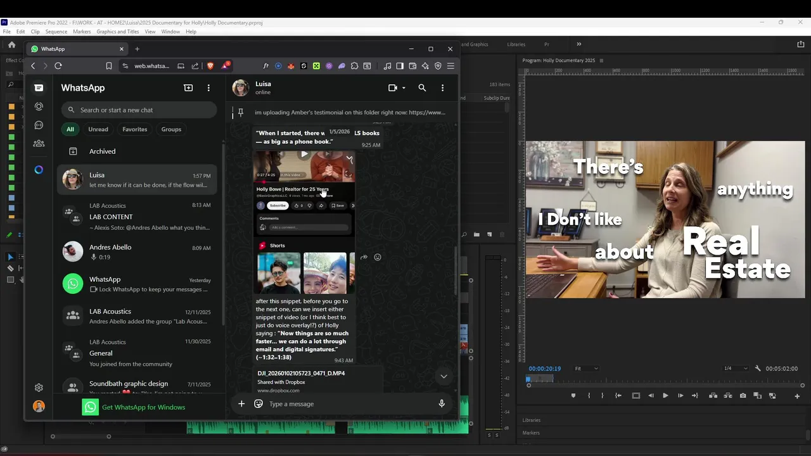
Task: Select the Razor tool in Premiere
Action: pos(11,269)
